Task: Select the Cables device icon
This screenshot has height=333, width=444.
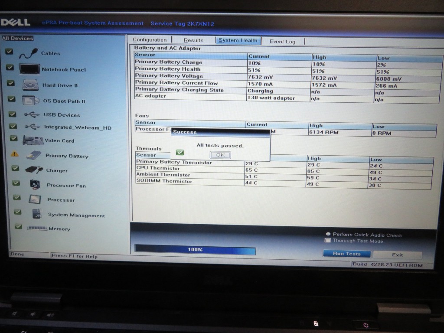Action: [29, 53]
